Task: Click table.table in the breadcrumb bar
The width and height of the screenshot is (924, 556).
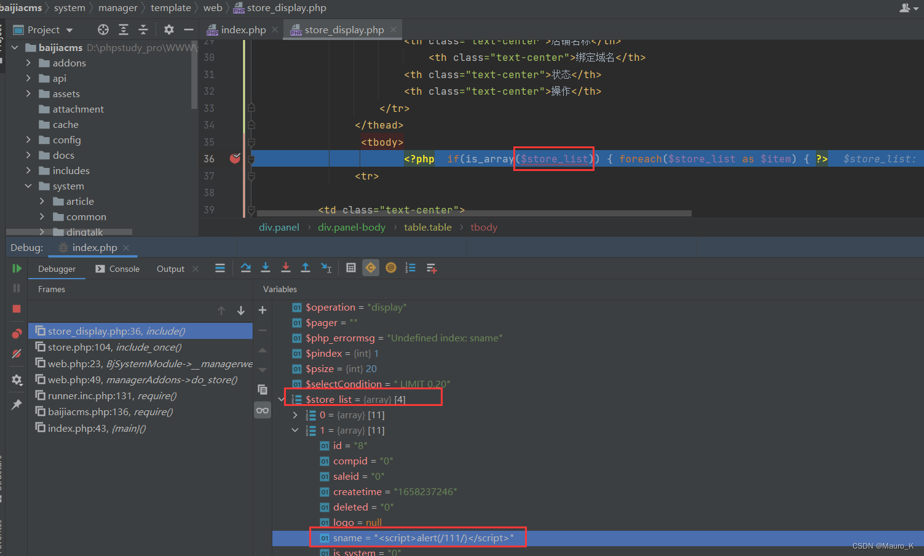Action: pos(427,228)
